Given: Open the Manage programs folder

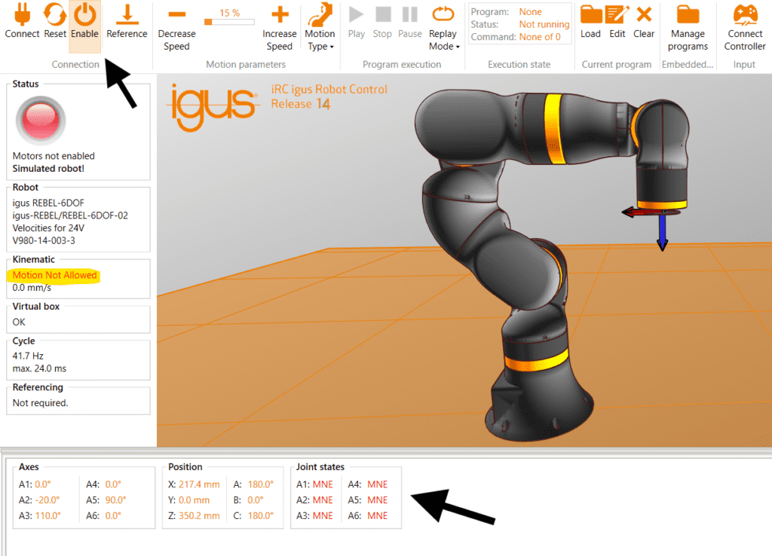Looking at the screenshot, I should tap(687, 15).
